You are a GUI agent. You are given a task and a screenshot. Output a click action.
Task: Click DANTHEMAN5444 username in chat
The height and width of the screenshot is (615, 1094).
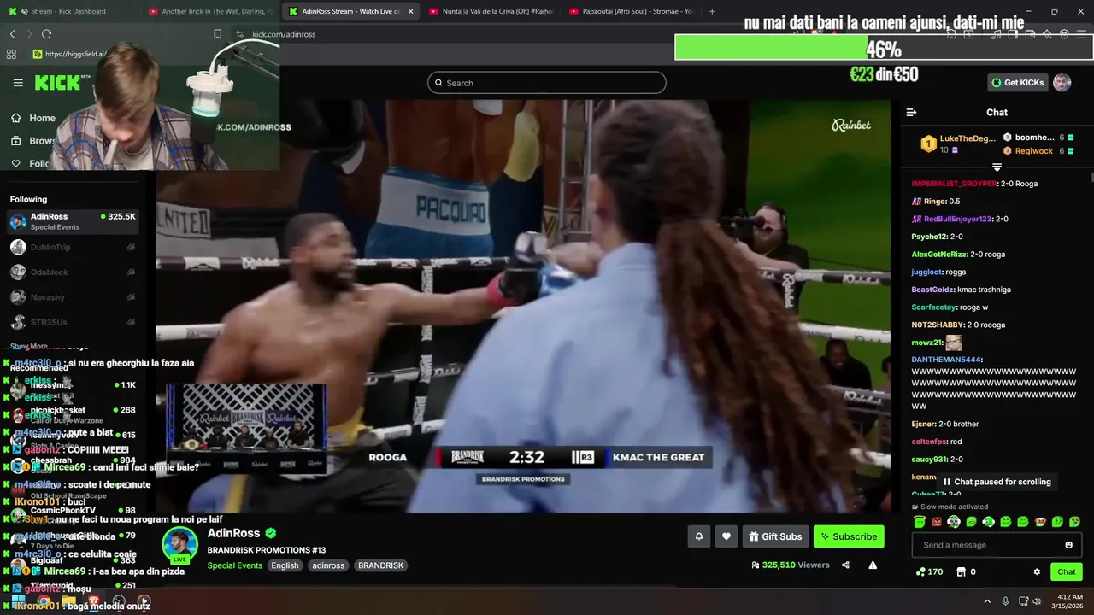click(945, 360)
